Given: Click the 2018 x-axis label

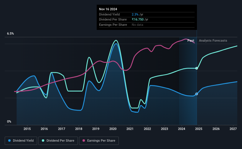Looking at the screenshot, I should [79, 129].
